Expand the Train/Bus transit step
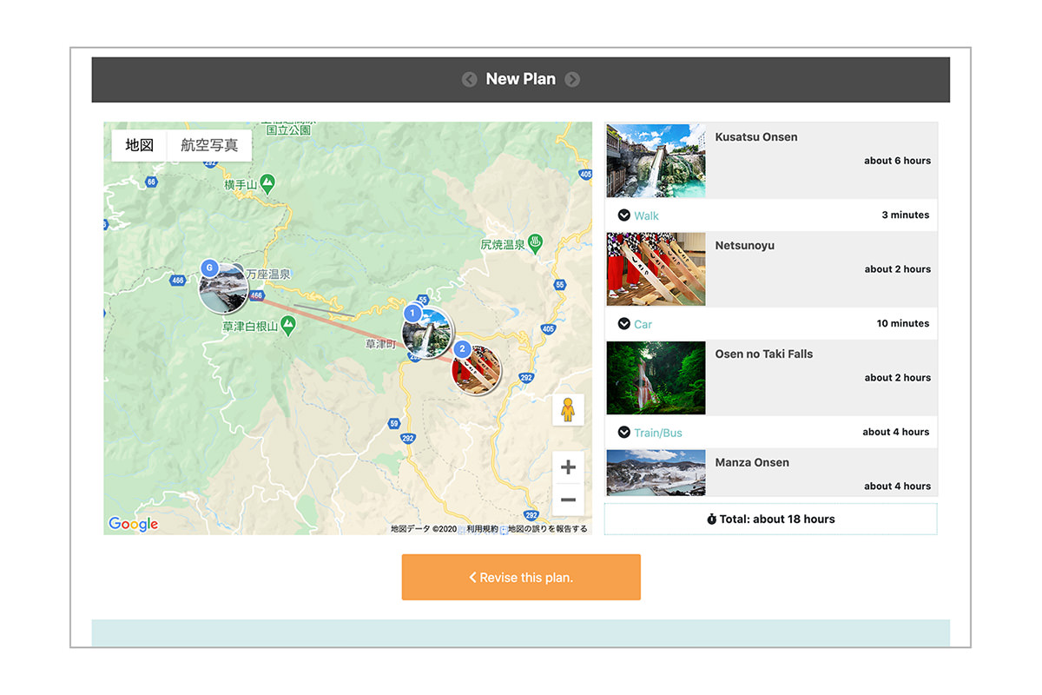 (650, 433)
